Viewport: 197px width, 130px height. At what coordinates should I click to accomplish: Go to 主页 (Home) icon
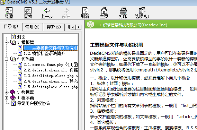(x=104, y=10)
